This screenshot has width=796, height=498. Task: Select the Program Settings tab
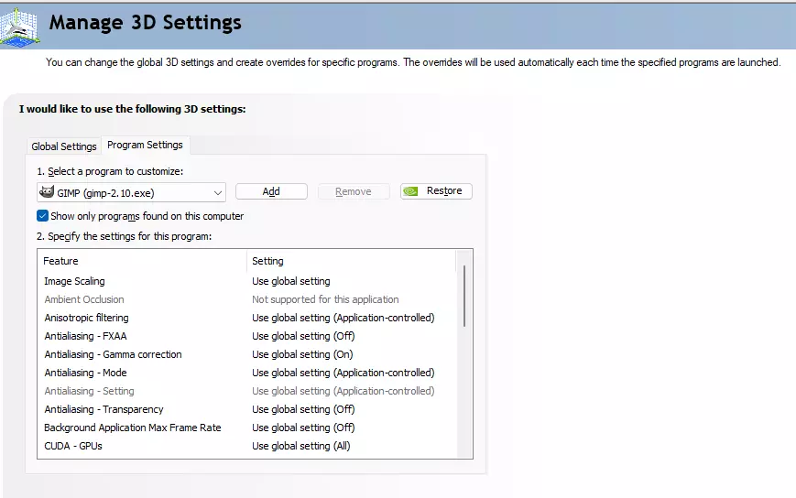145,145
